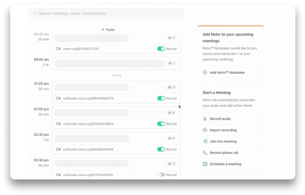Image resolution: width=305 pixels, height=195 pixels.
Task: Turn off Record toggle for 01:00 pm meeting
Action: [x=161, y=98]
